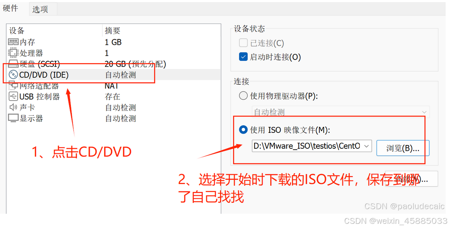Expand the ISO image path dropdown arrow
This screenshot has height=228, width=449.
[366, 146]
